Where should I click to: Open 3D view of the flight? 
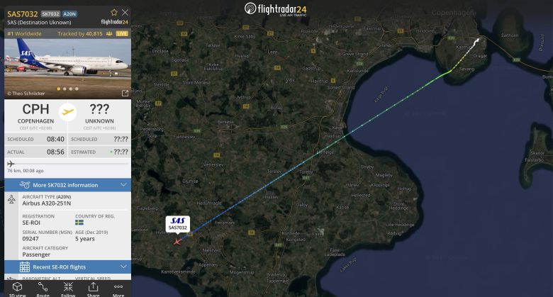[17, 289]
